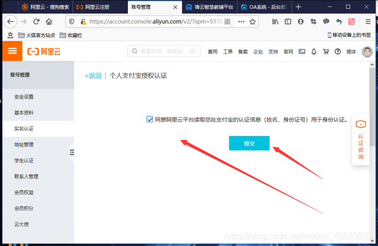Switch to the 锋云智慧教辅平台 tab
This screenshot has width=378, height=246.
point(210,7)
